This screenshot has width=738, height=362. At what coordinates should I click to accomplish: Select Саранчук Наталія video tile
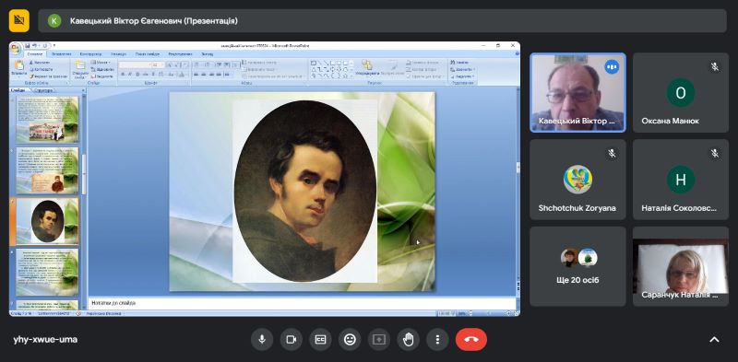[x=681, y=266]
